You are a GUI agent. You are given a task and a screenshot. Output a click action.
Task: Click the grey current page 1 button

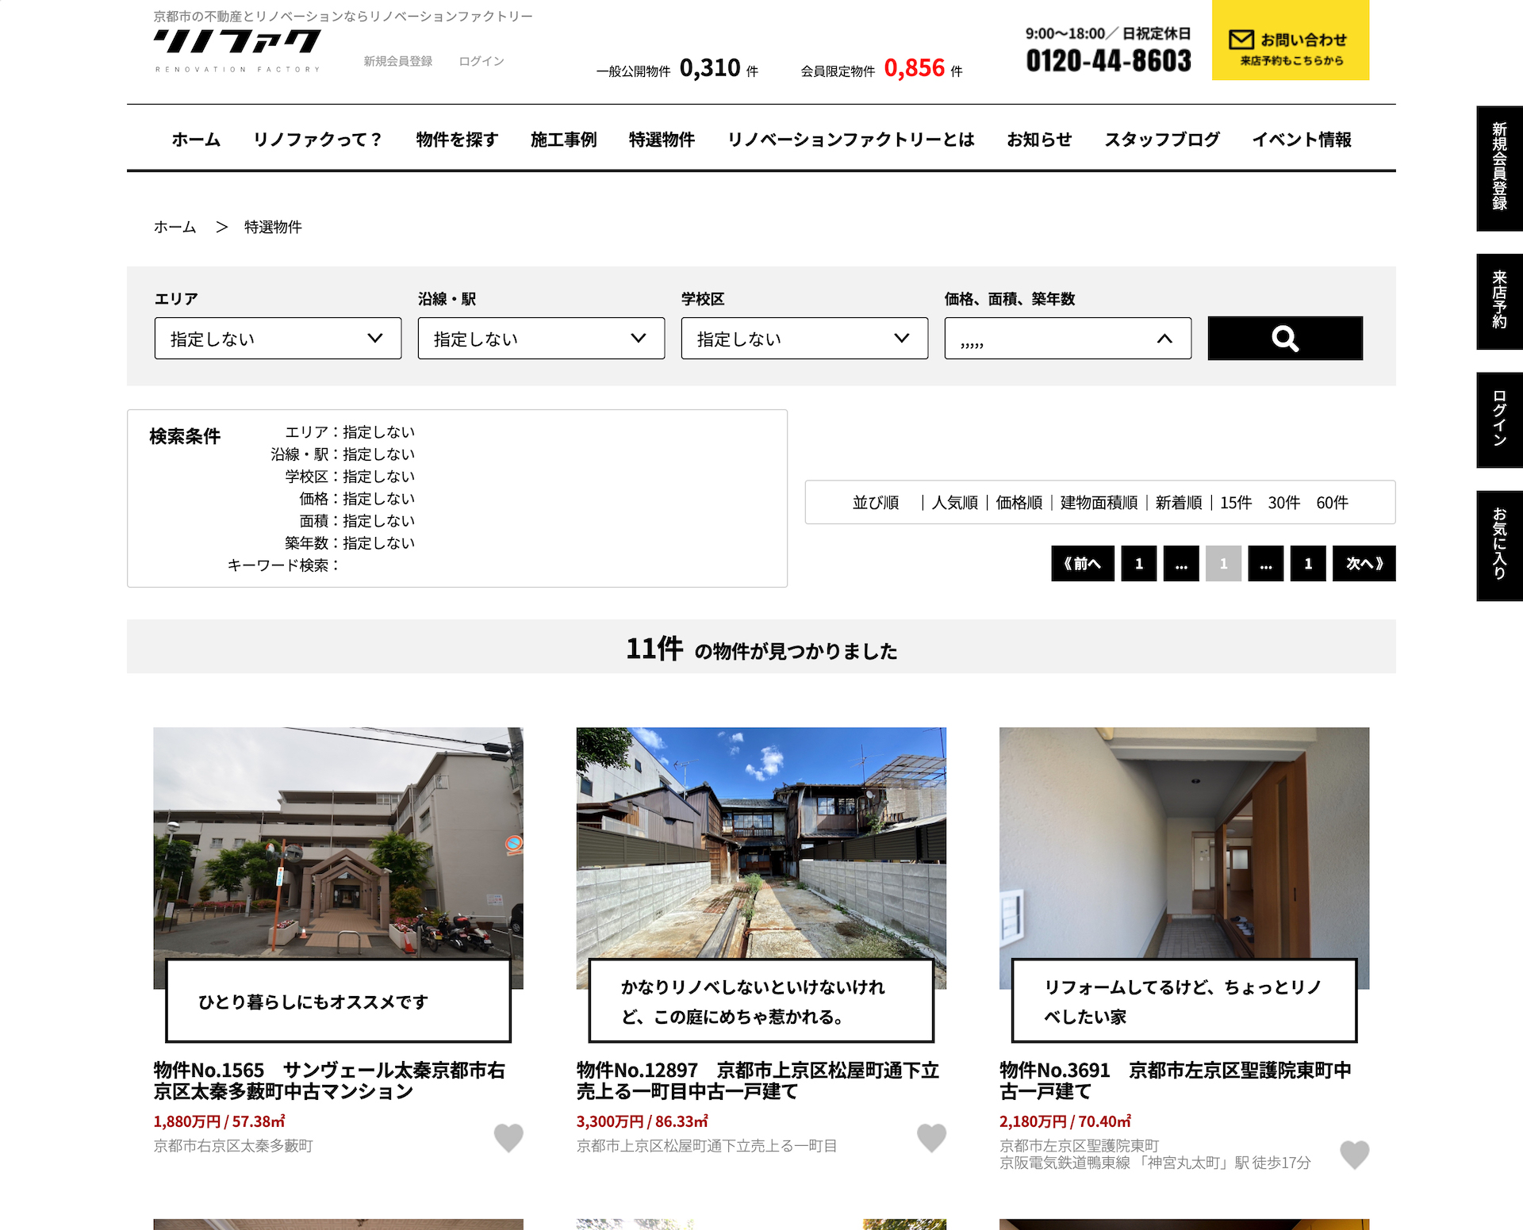point(1223,564)
